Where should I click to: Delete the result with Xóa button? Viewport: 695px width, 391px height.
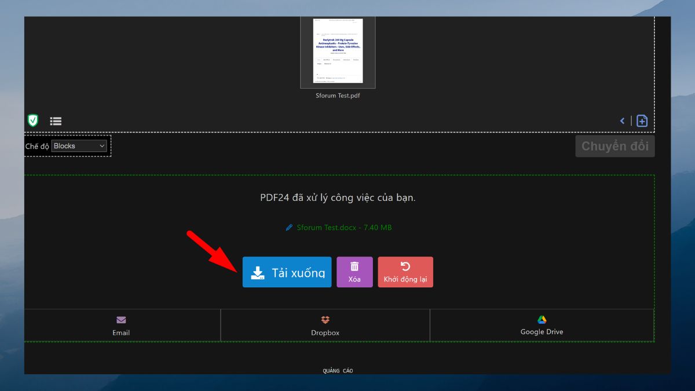[354, 272]
